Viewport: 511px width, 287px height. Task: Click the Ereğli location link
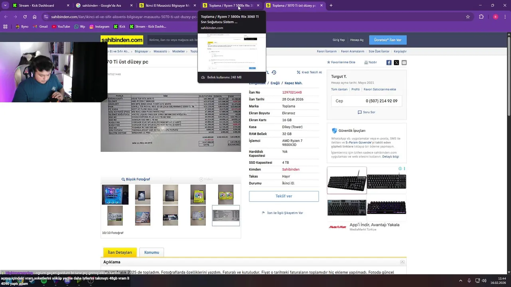(x=275, y=83)
